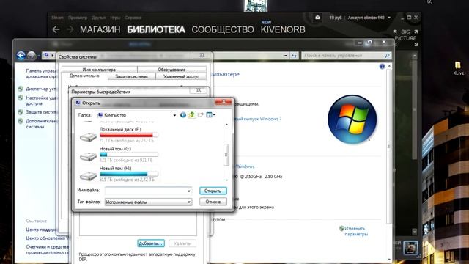Click the Удалить button

click(x=182, y=243)
